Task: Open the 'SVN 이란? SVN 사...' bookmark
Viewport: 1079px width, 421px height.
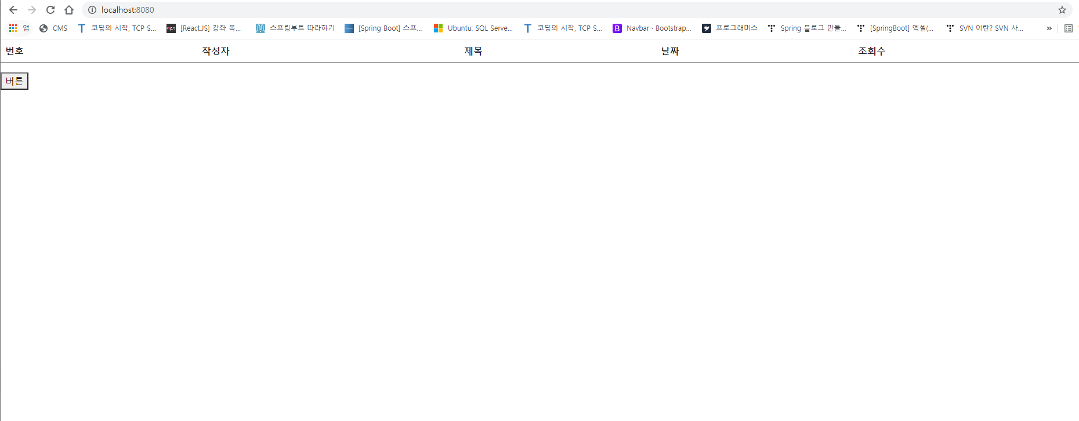Action: (984, 28)
